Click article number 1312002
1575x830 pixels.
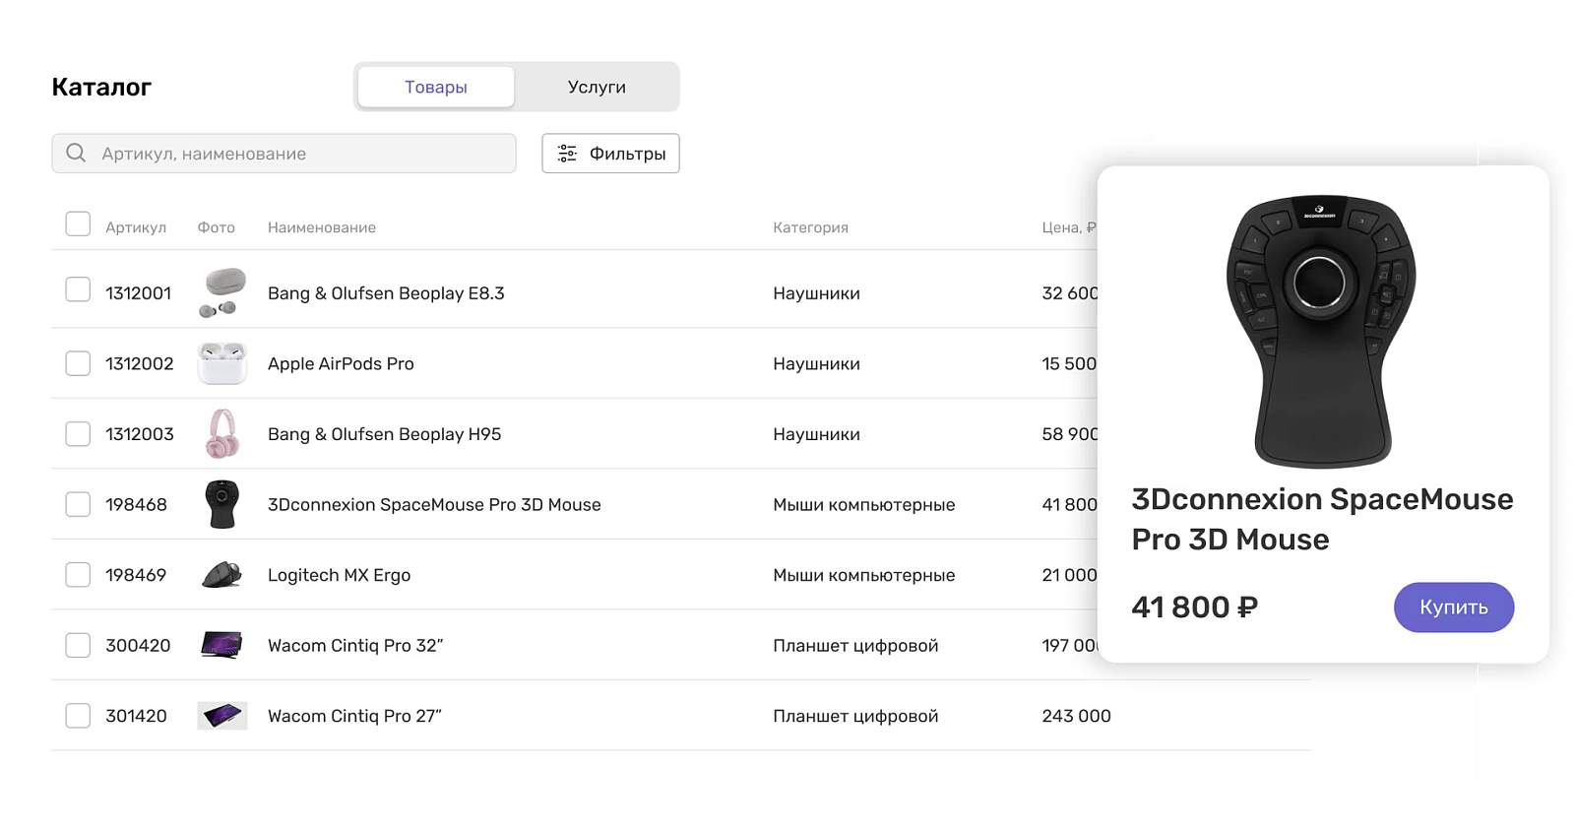point(139,364)
